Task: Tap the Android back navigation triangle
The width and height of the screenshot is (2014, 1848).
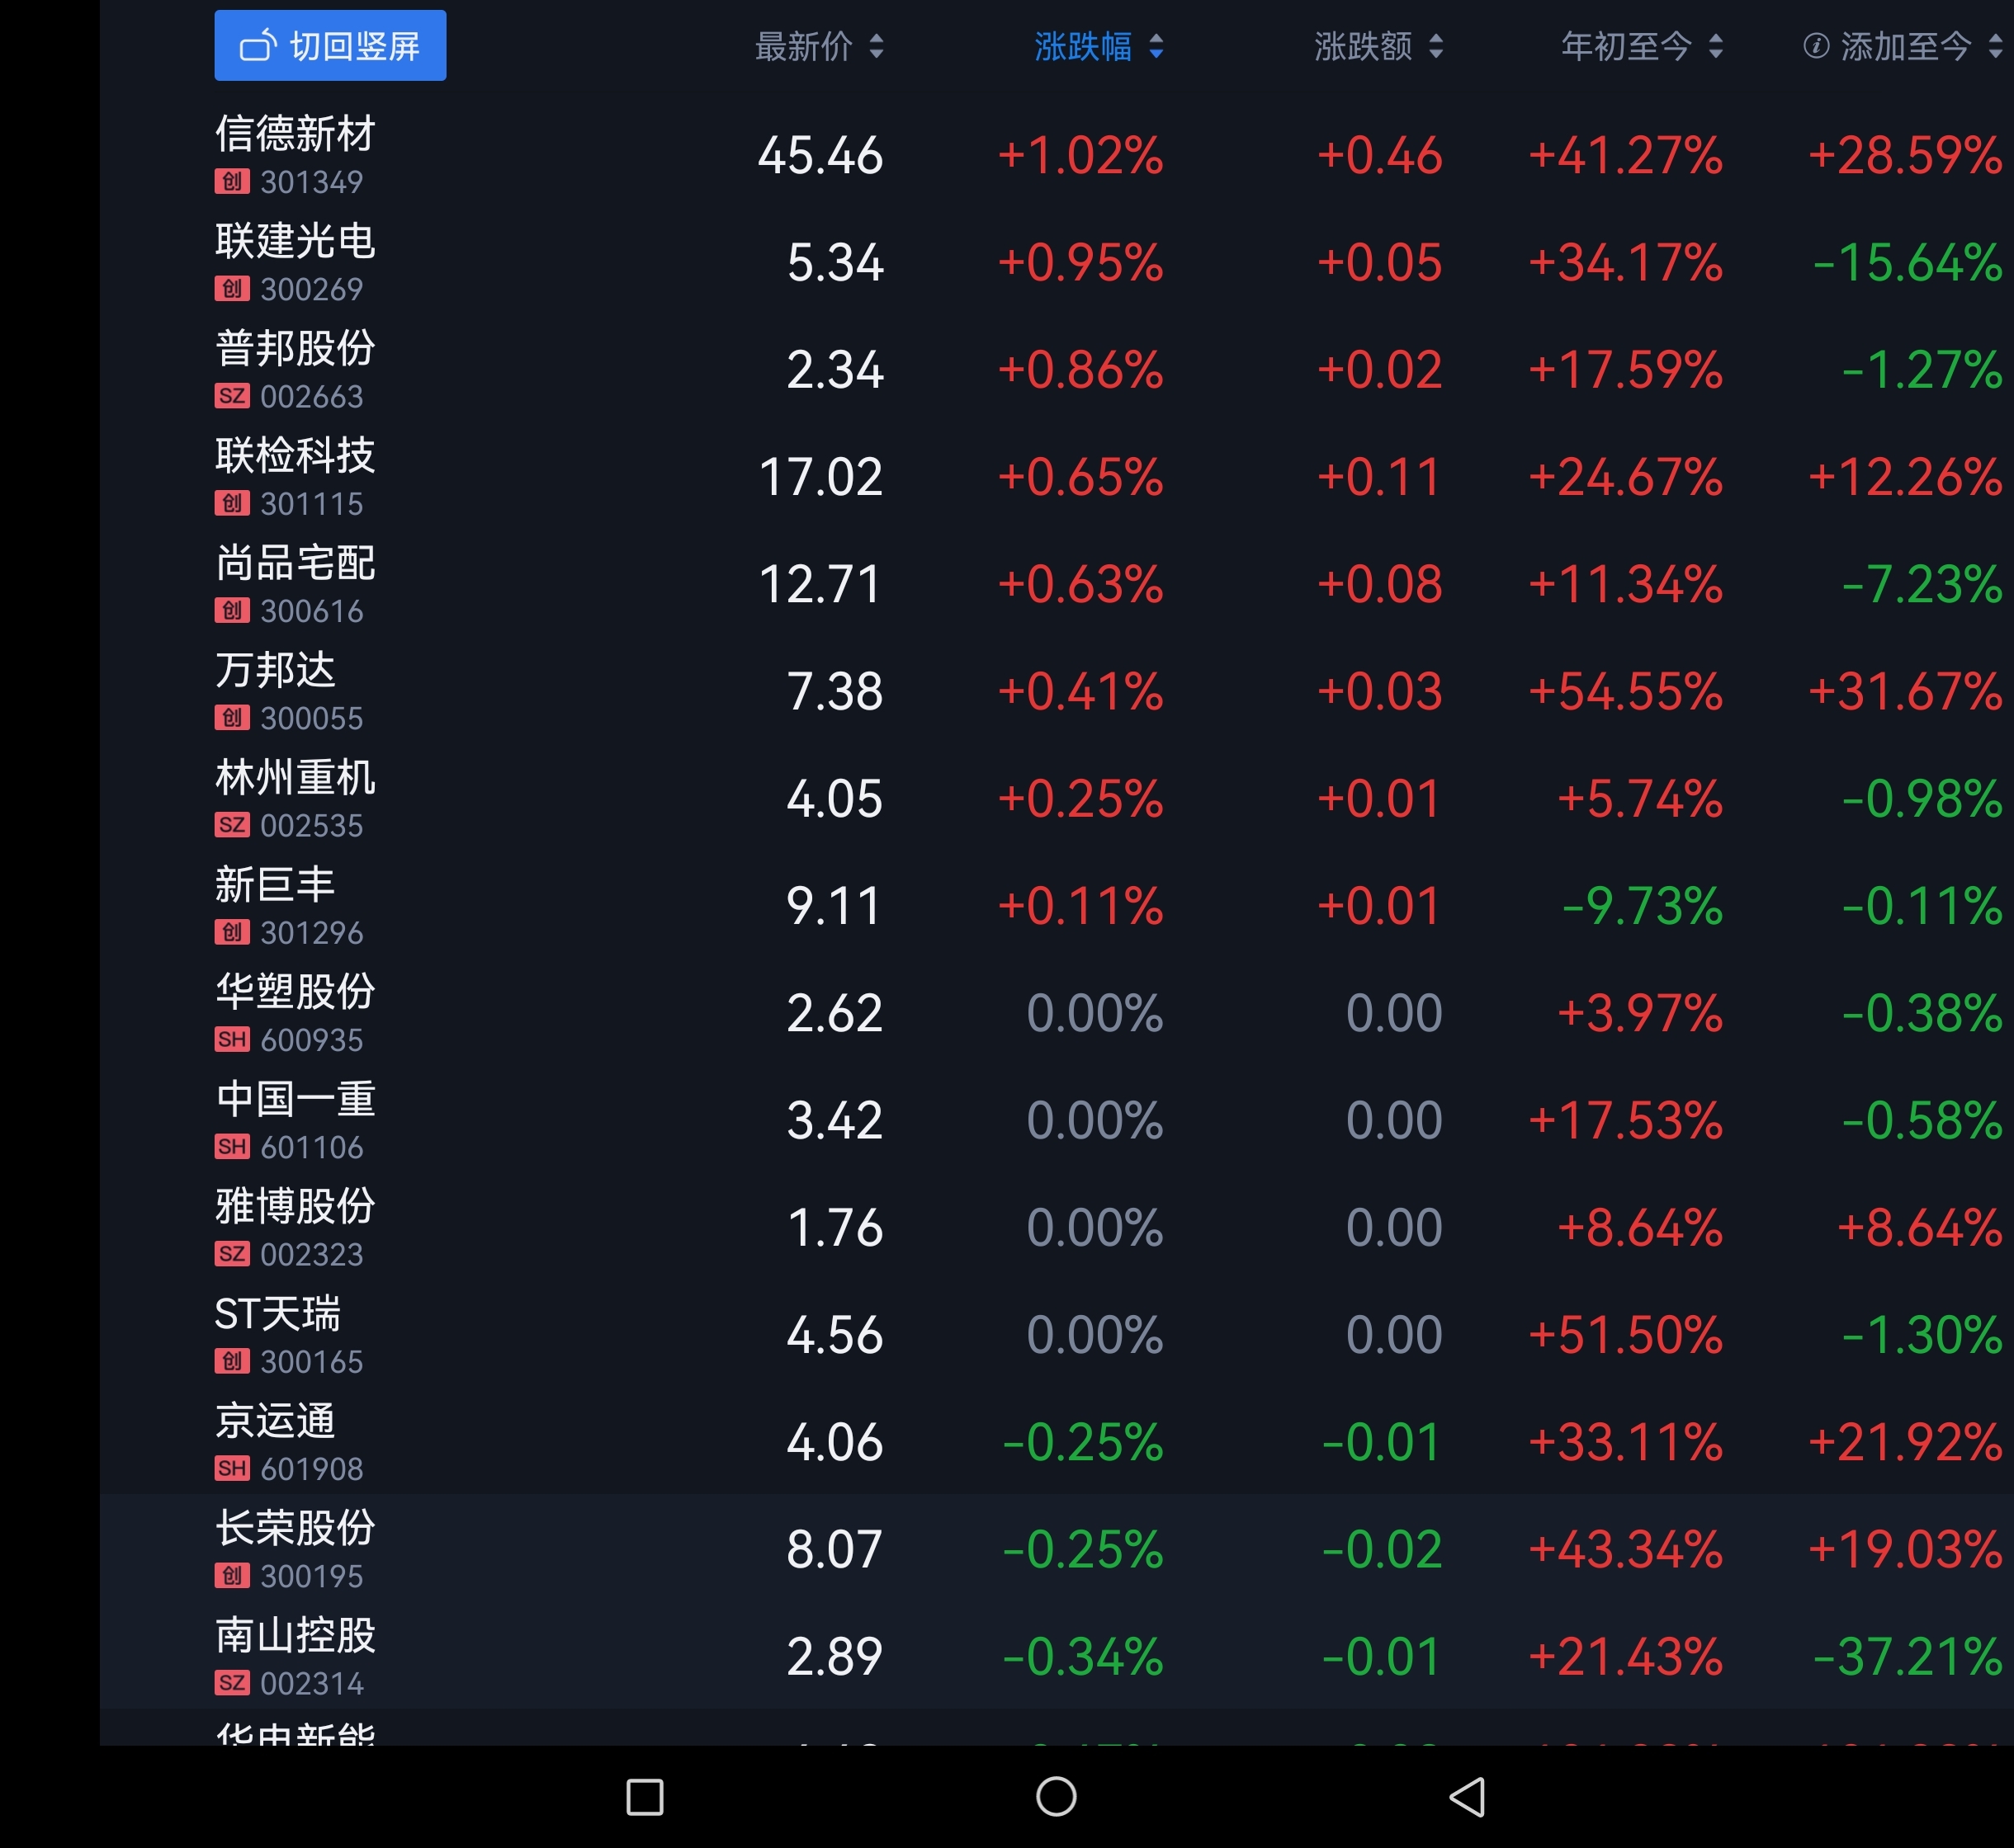Action: click(x=1467, y=1797)
